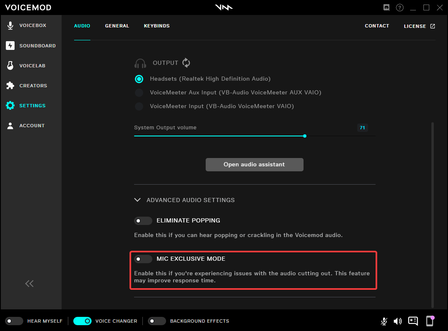Viewport: 448px width, 331px height.
Task: Open the Account section
Action: pos(31,125)
